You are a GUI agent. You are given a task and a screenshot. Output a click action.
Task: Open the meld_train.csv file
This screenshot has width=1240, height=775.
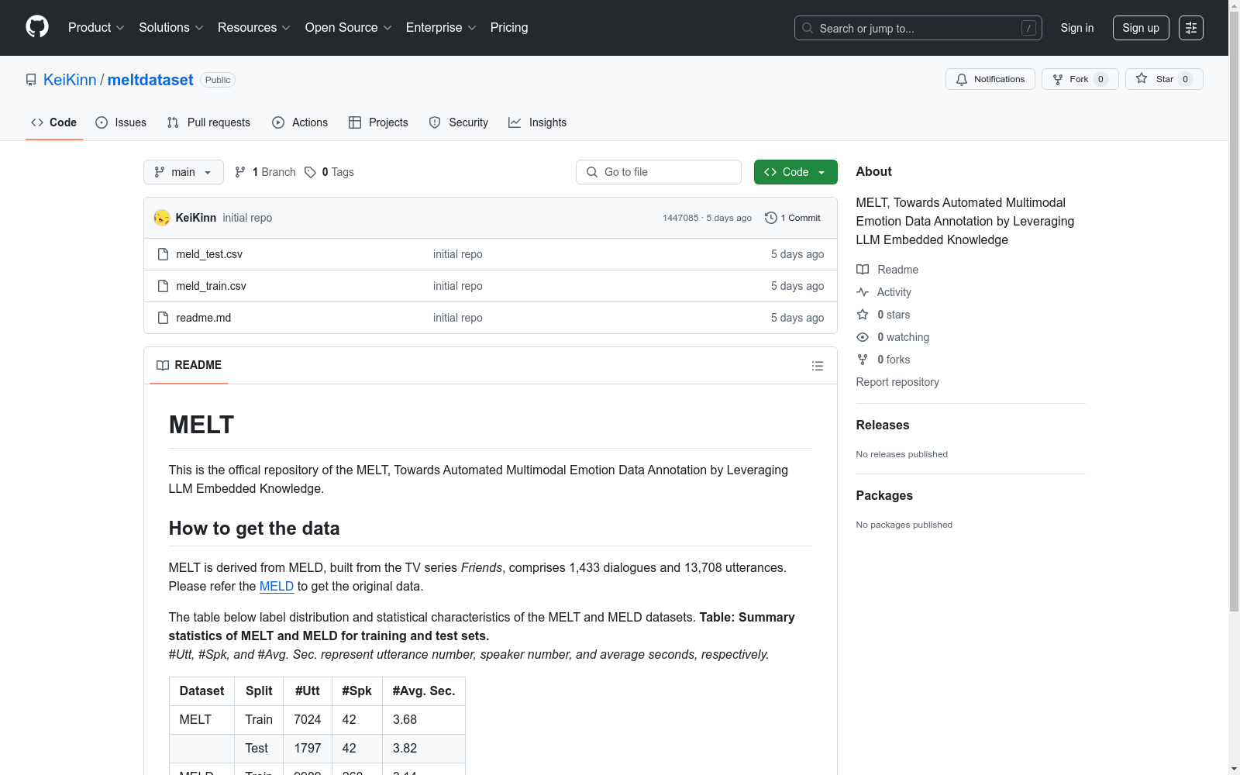coord(211,286)
